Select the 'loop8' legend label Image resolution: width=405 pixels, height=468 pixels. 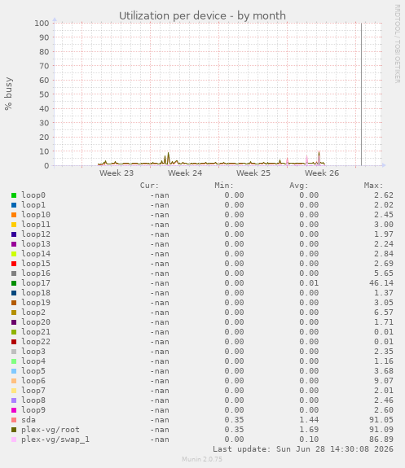pos(33,400)
